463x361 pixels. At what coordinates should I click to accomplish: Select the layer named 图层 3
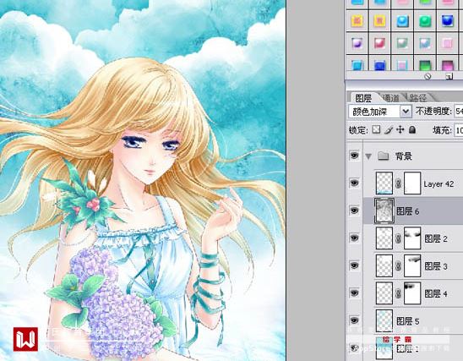point(435,266)
